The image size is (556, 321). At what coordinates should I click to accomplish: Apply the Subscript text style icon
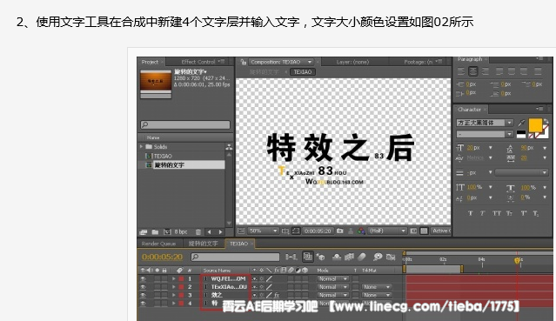(x=536, y=213)
